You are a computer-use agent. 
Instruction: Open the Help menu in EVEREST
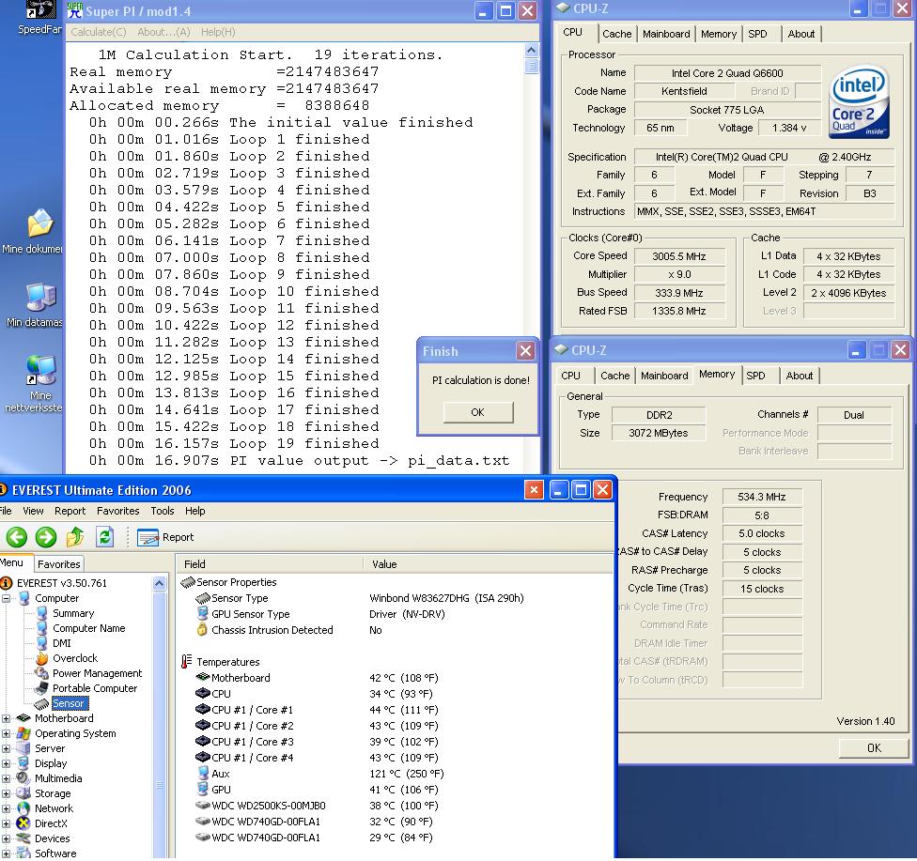pos(194,511)
